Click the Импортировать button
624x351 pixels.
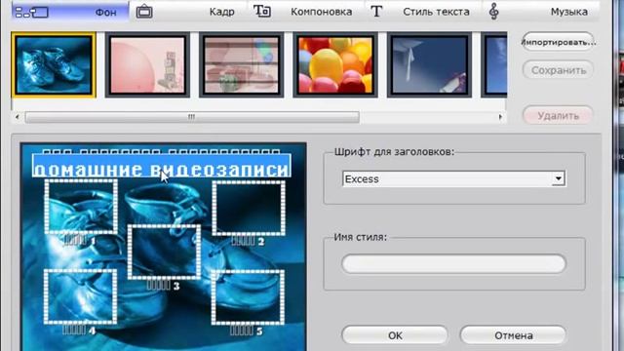coord(558,42)
